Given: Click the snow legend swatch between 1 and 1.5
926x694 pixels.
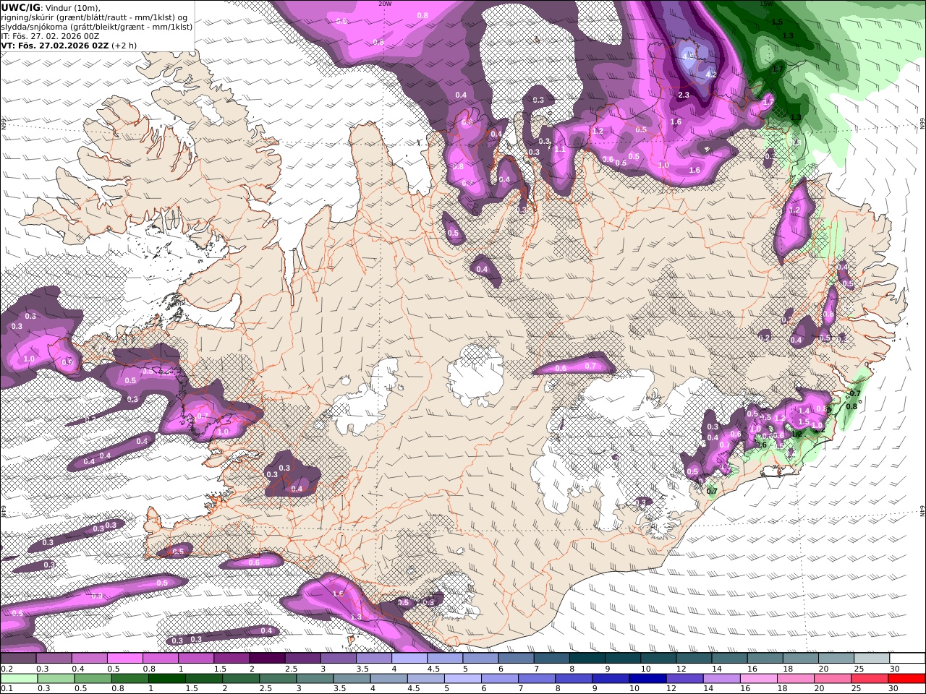Looking at the screenshot, I should [195, 659].
